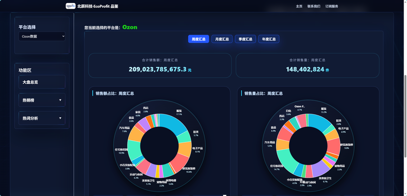Select the orange 电子产品 slice in sales amount chart
The image size is (407, 196).
[x=185, y=149]
